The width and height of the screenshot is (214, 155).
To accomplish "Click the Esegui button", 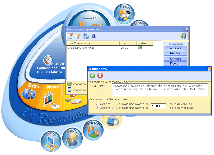I will 175,64.
